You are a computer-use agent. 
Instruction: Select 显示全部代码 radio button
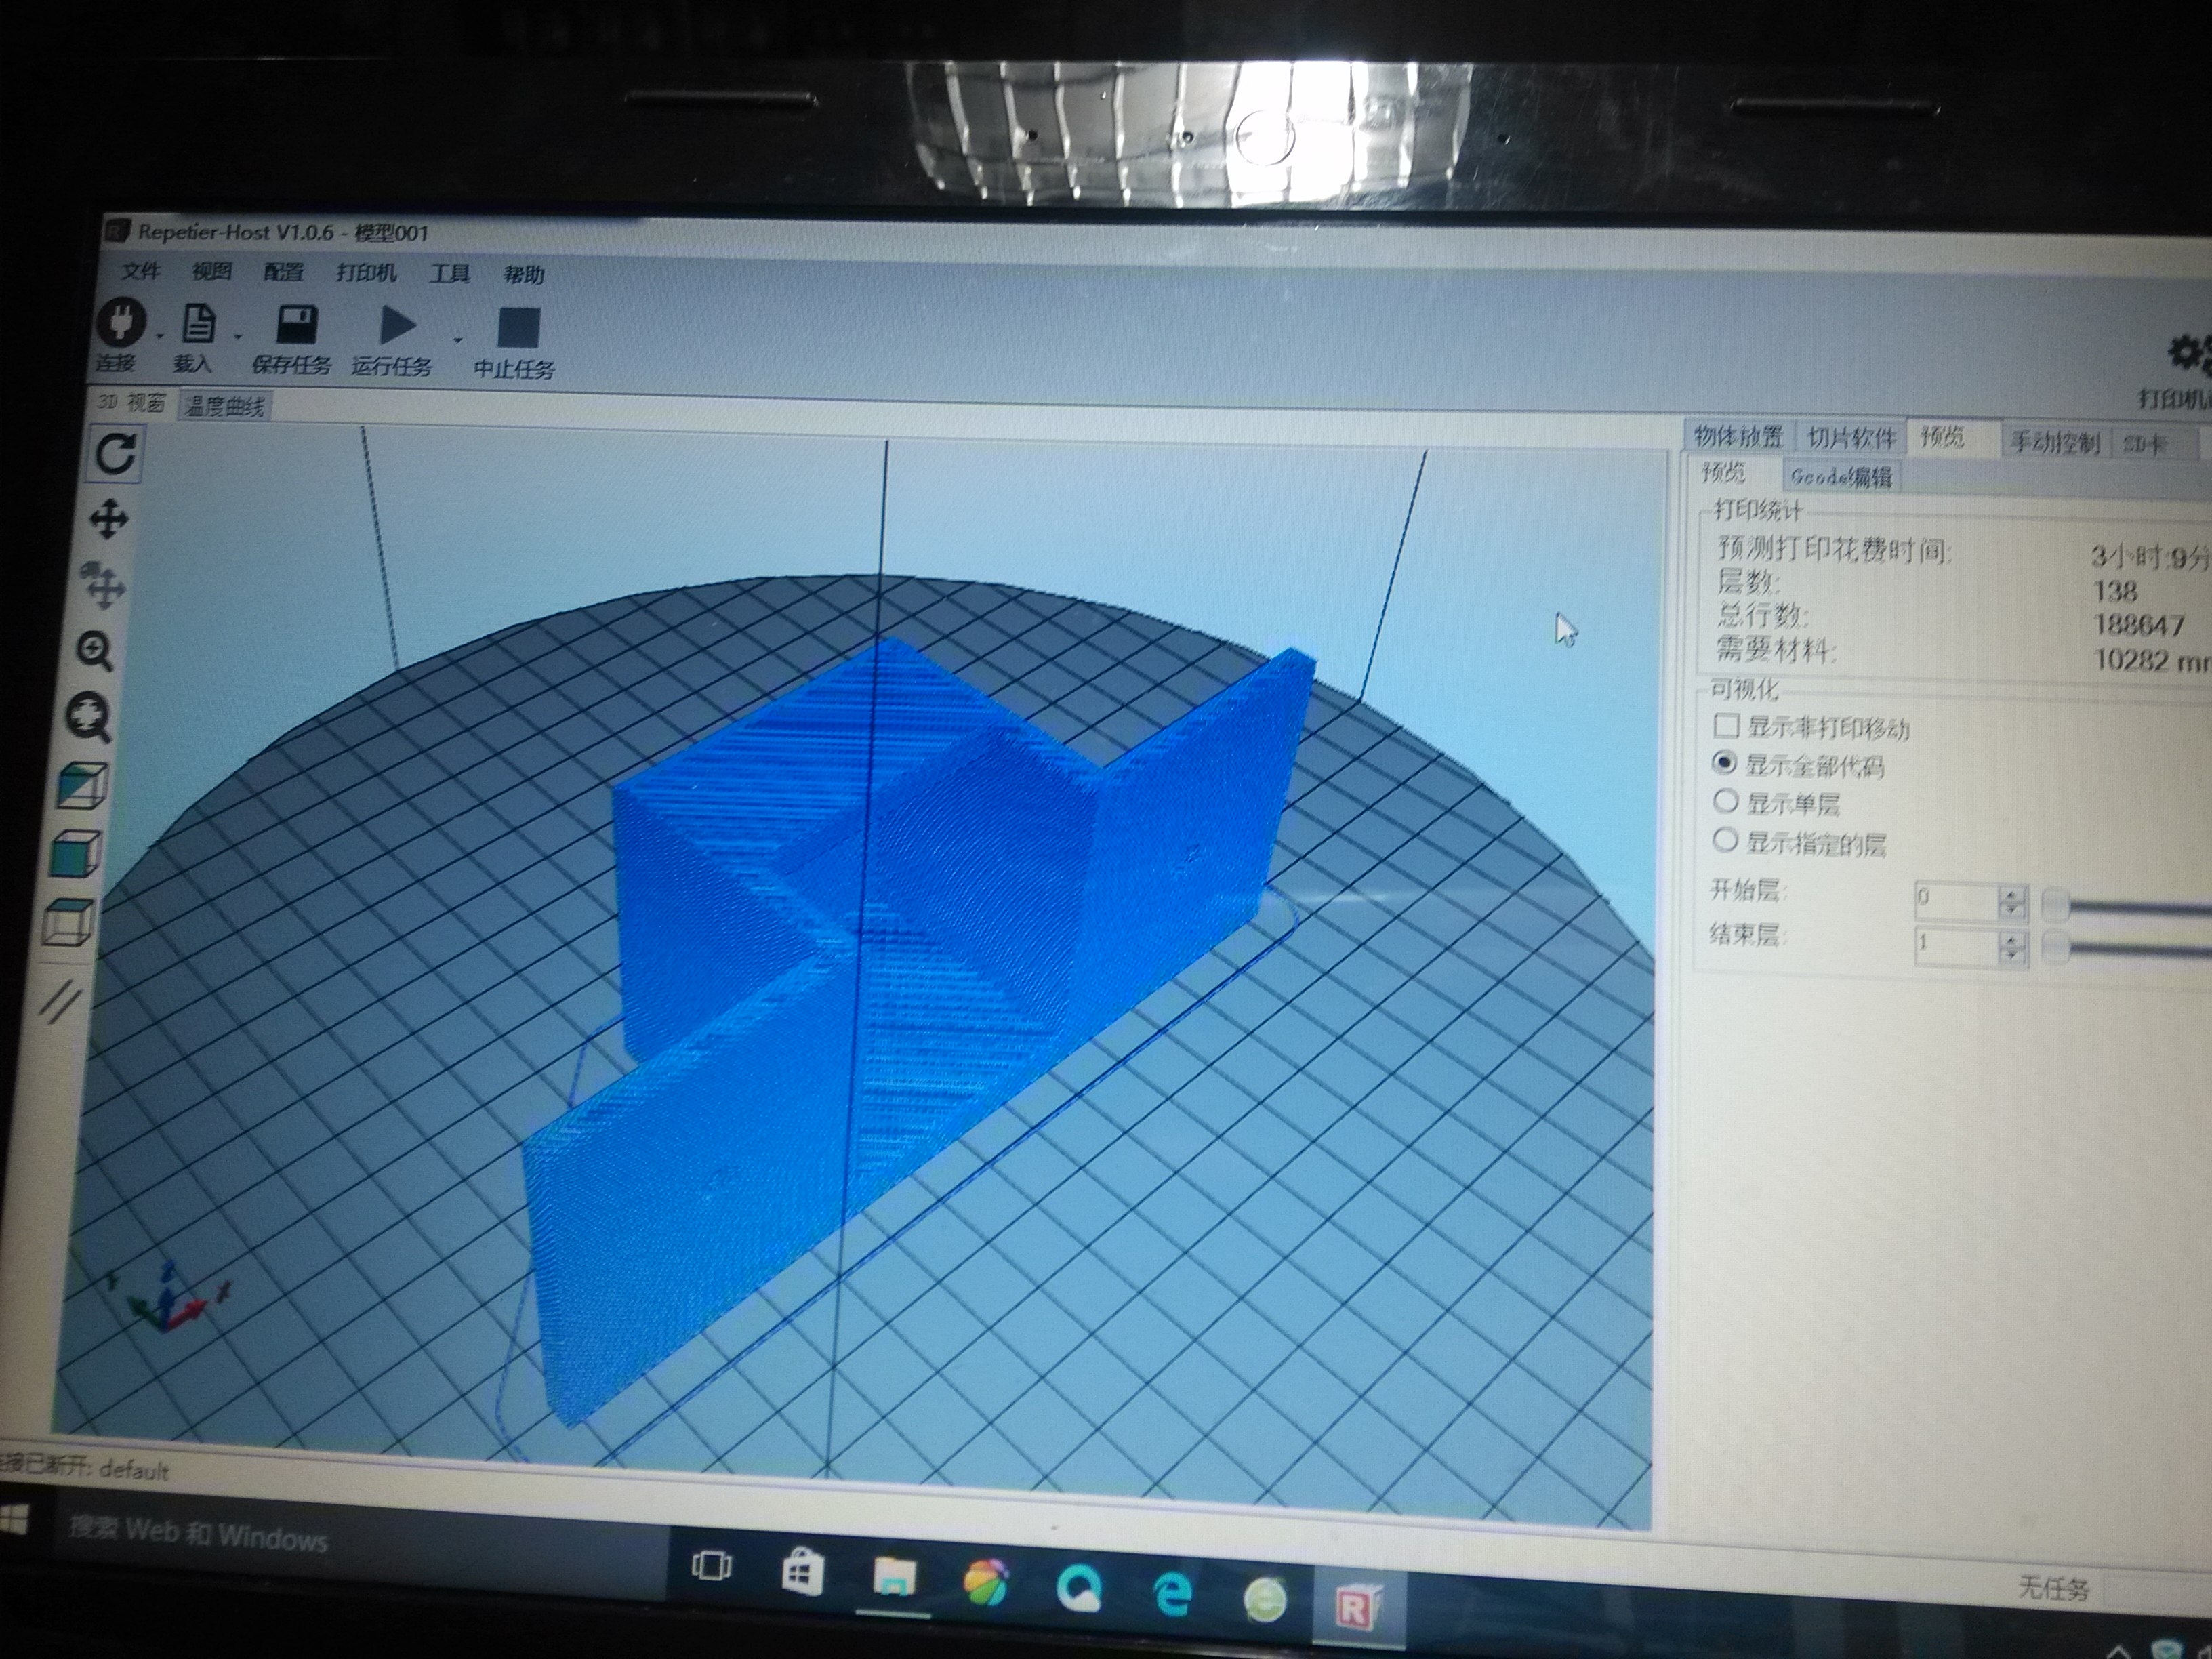point(1724,763)
